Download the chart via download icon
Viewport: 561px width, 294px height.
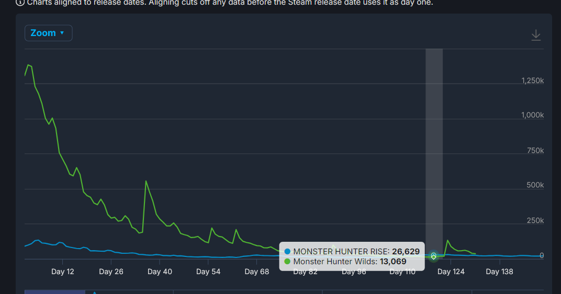coord(535,35)
